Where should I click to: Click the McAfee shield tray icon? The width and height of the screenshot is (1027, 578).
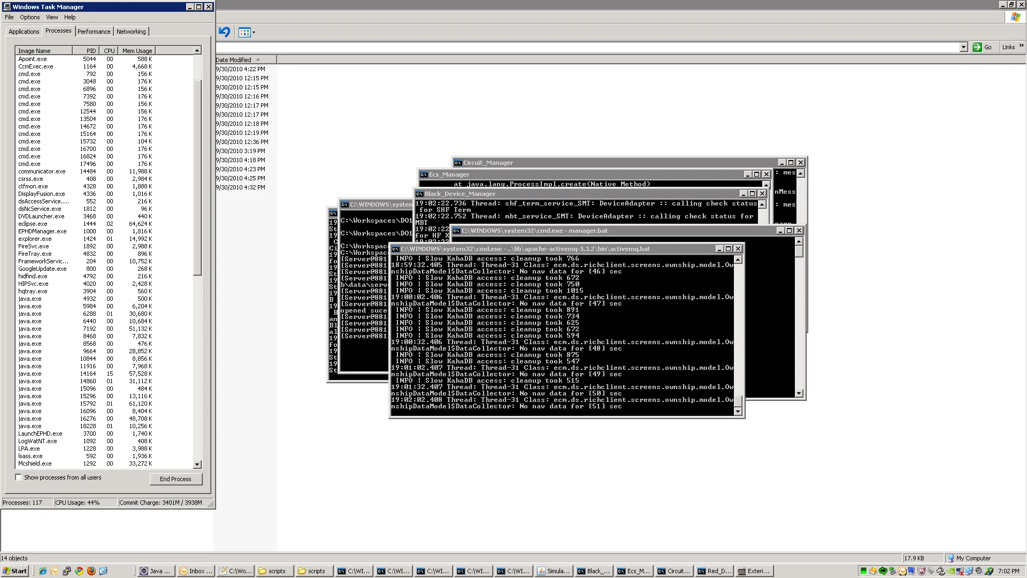click(922, 571)
